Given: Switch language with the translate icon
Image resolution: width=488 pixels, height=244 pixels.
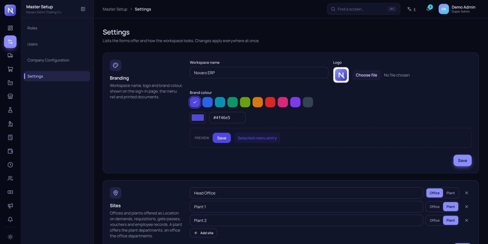Looking at the screenshot, I should pos(411,9).
